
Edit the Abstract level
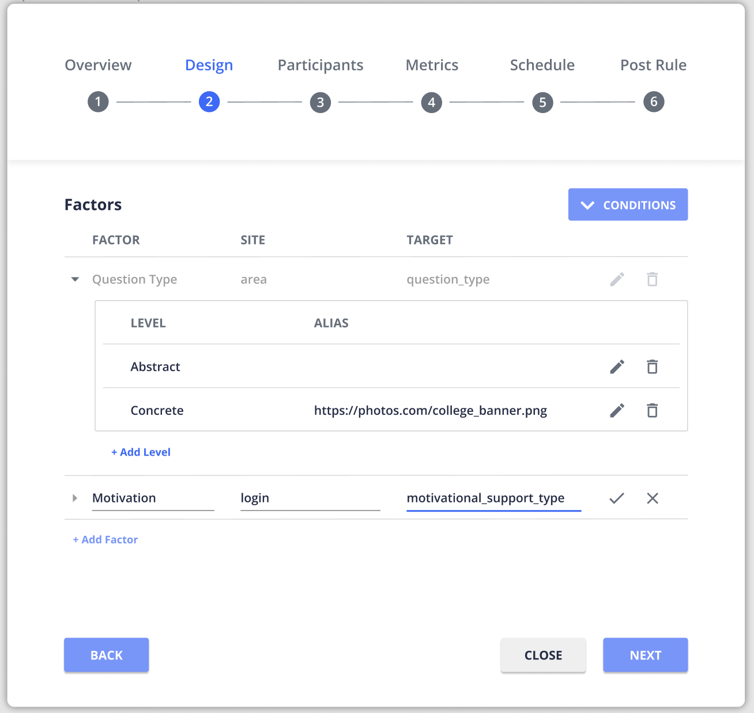(x=617, y=367)
